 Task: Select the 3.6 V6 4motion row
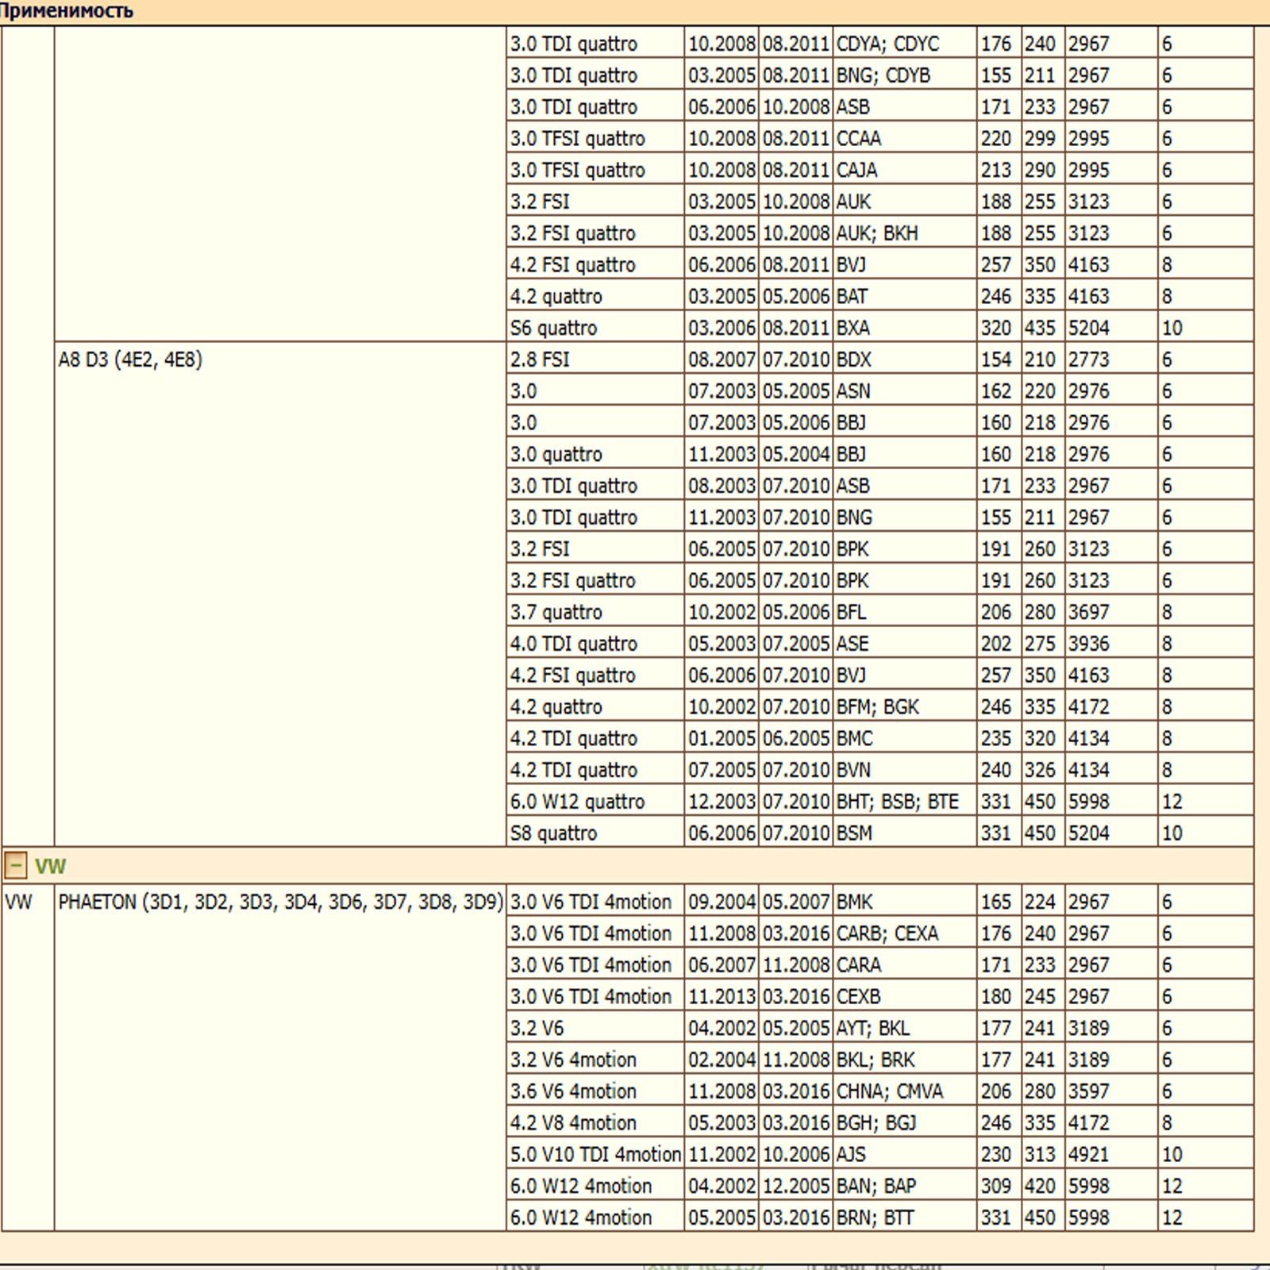(x=880, y=1091)
